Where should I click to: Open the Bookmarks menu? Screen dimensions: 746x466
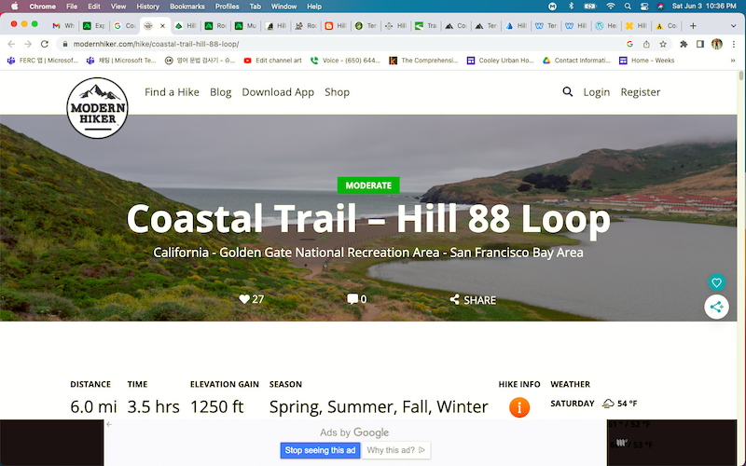187,7
